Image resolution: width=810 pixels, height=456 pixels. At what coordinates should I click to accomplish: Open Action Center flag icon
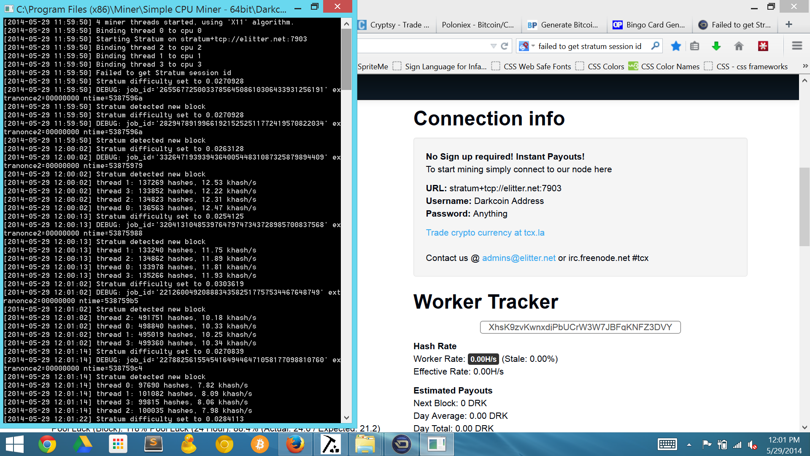pos(707,445)
